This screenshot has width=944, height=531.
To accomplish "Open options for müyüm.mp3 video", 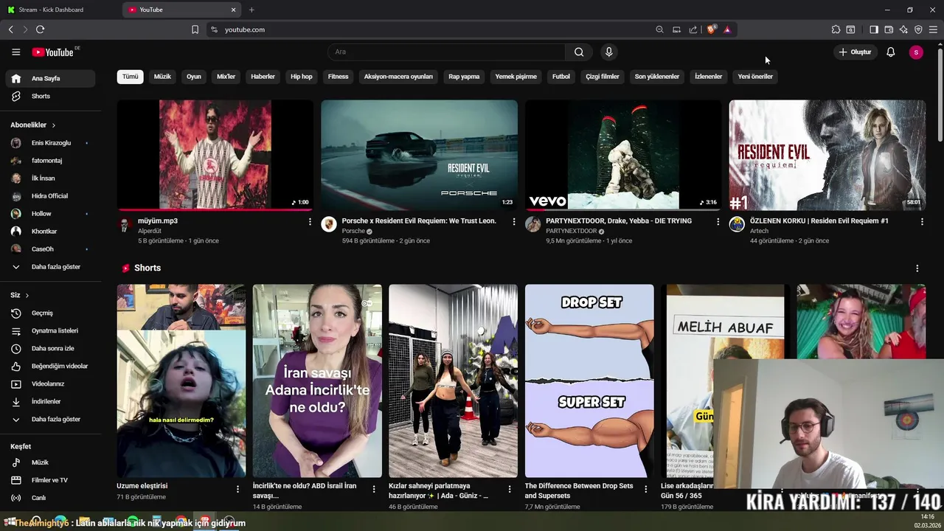I will click(x=310, y=221).
